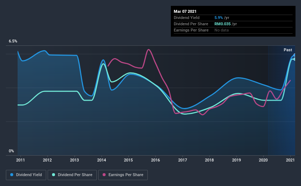Select the blue Dividend Yield endpoint marker

[294, 55]
